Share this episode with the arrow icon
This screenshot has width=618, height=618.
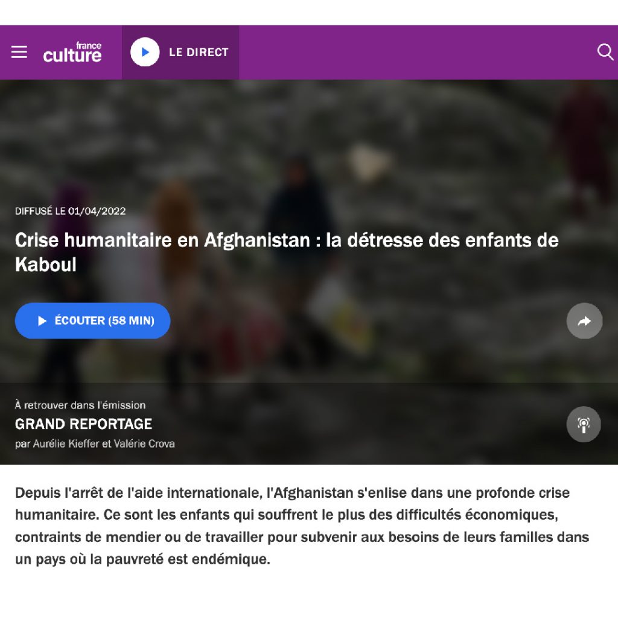pyautogui.click(x=584, y=321)
